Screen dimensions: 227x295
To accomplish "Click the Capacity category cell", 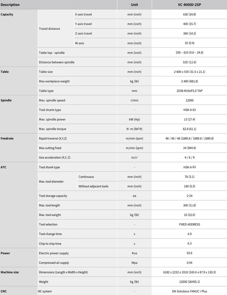I will click(19, 38).
